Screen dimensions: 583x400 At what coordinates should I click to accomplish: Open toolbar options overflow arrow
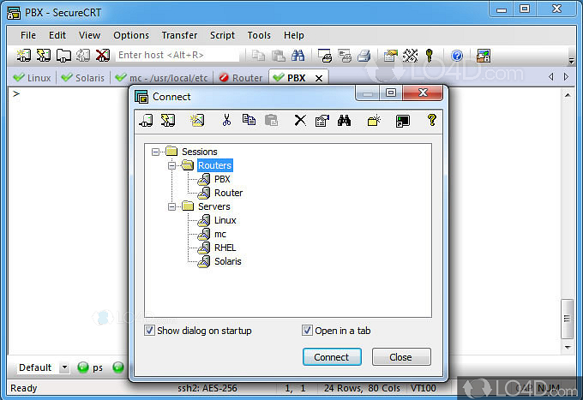click(572, 60)
